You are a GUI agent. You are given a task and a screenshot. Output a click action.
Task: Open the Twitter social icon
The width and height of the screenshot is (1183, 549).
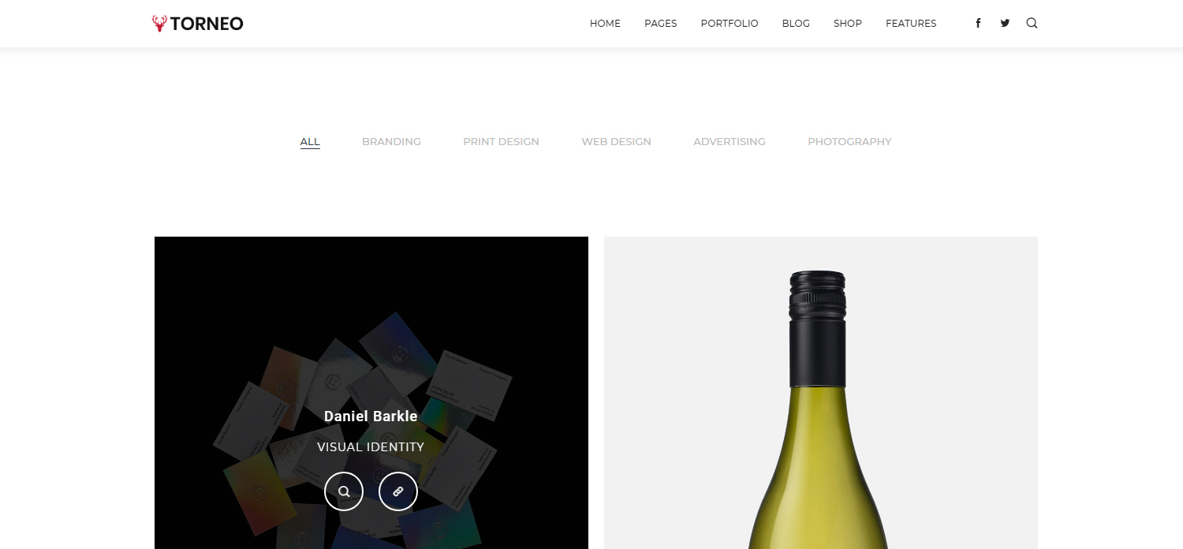pyautogui.click(x=1005, y=23)
